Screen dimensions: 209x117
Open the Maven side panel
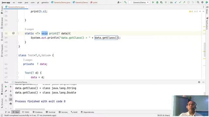click(207, 10)
